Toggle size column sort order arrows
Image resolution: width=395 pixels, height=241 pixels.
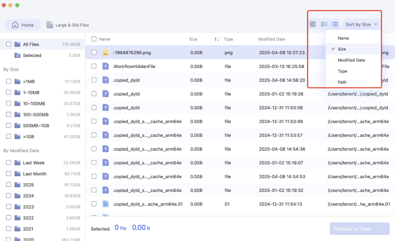217,39
